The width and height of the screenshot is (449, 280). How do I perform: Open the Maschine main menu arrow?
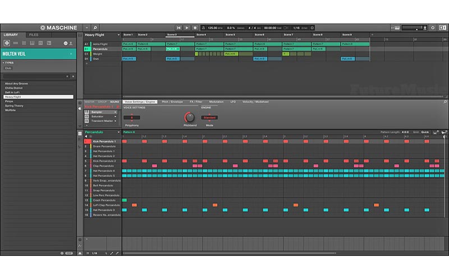tap(86, 27)
